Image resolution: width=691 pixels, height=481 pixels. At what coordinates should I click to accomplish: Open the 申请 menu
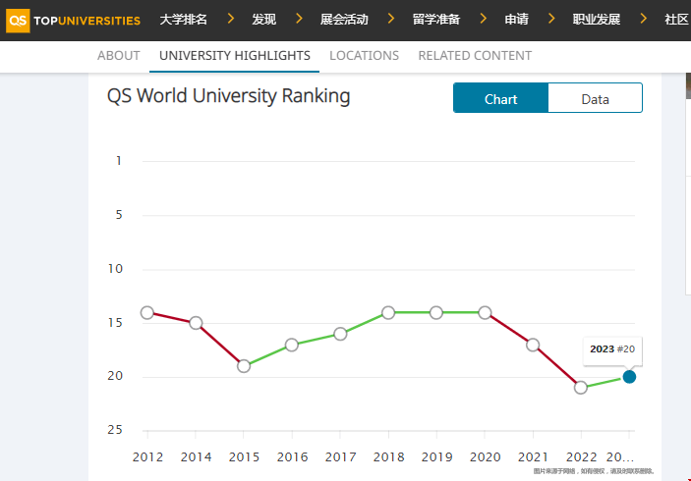pos(516,20)
